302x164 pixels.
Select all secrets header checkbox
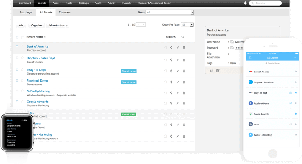coord(17,37)
